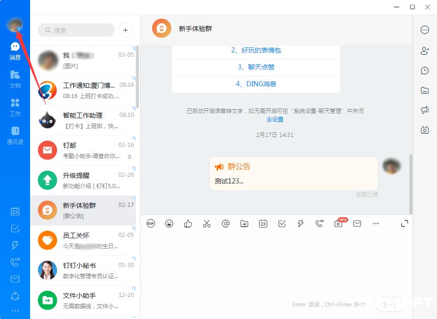Open the 群公告 announcement card
Image resolution: width=437 pixels, height=319 pixels.
(x=294, y=174)
